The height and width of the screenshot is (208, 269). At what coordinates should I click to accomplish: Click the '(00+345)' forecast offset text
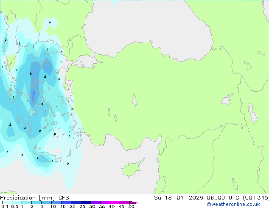point(256,198)
